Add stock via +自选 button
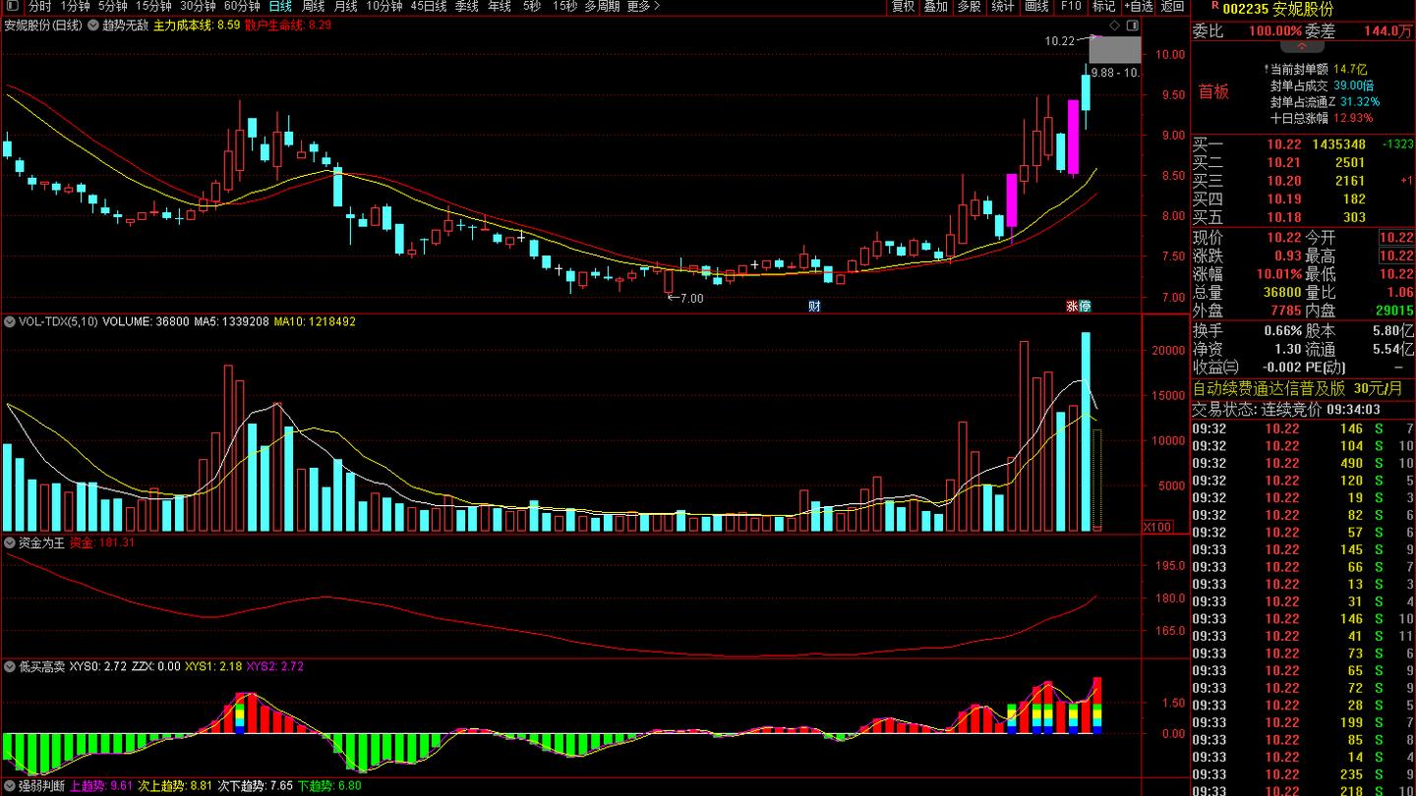The height and width of the screenshot is (796, 1416). coord(1137,6)
